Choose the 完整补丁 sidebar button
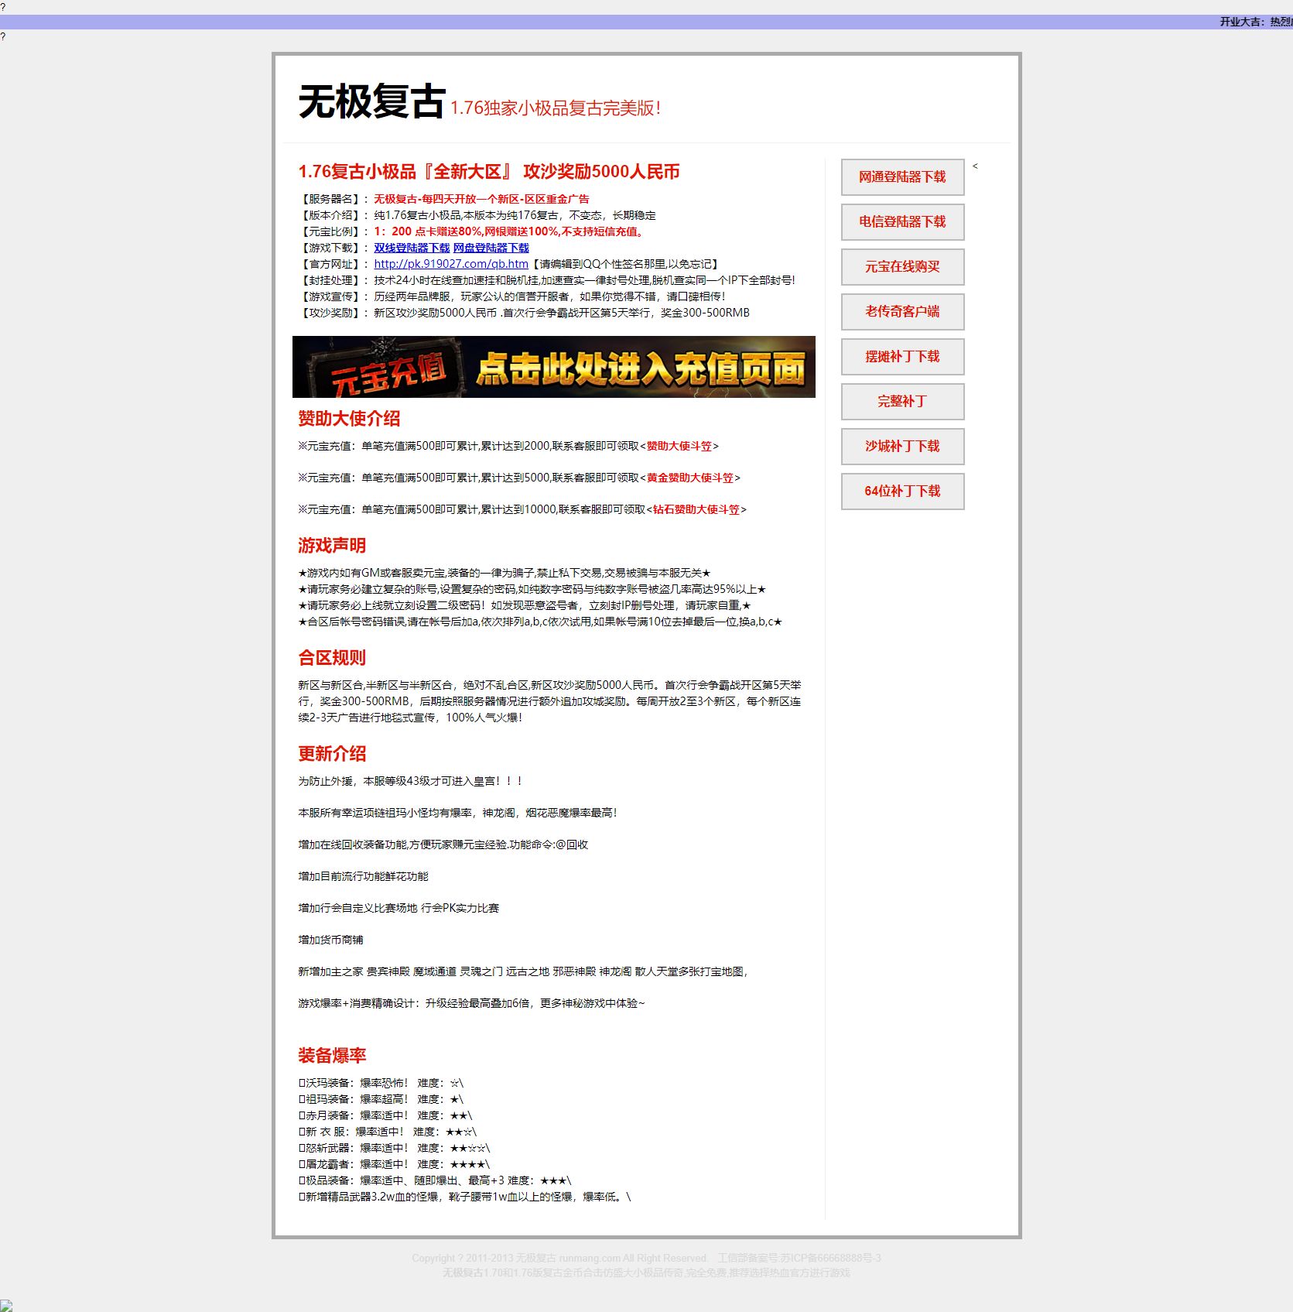The image size is (1293, 1312). 902,402
